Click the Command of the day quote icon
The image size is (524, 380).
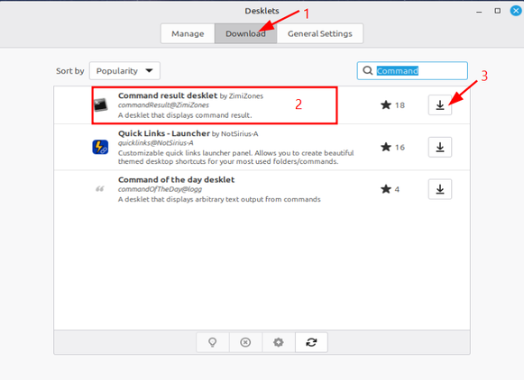(x=99, y=189)
